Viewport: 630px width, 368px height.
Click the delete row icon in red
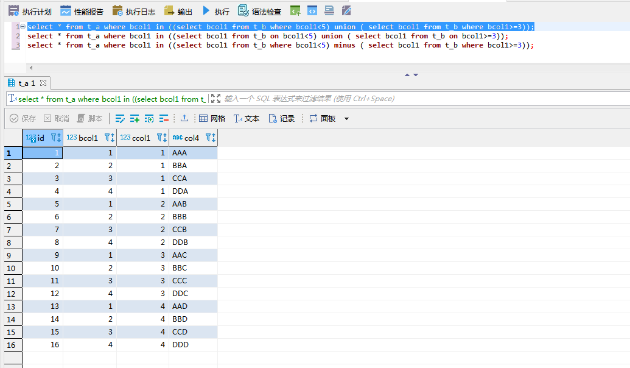[164, 118]
